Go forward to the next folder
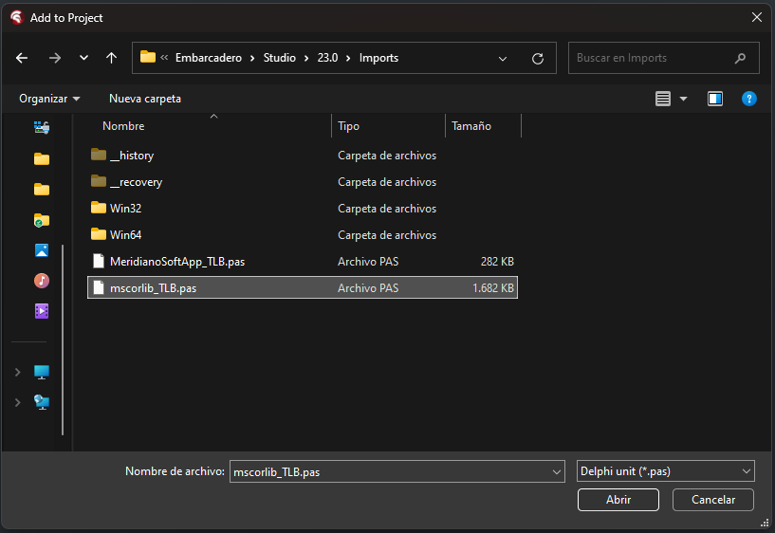The image size is (775, 533). point(55,58)
